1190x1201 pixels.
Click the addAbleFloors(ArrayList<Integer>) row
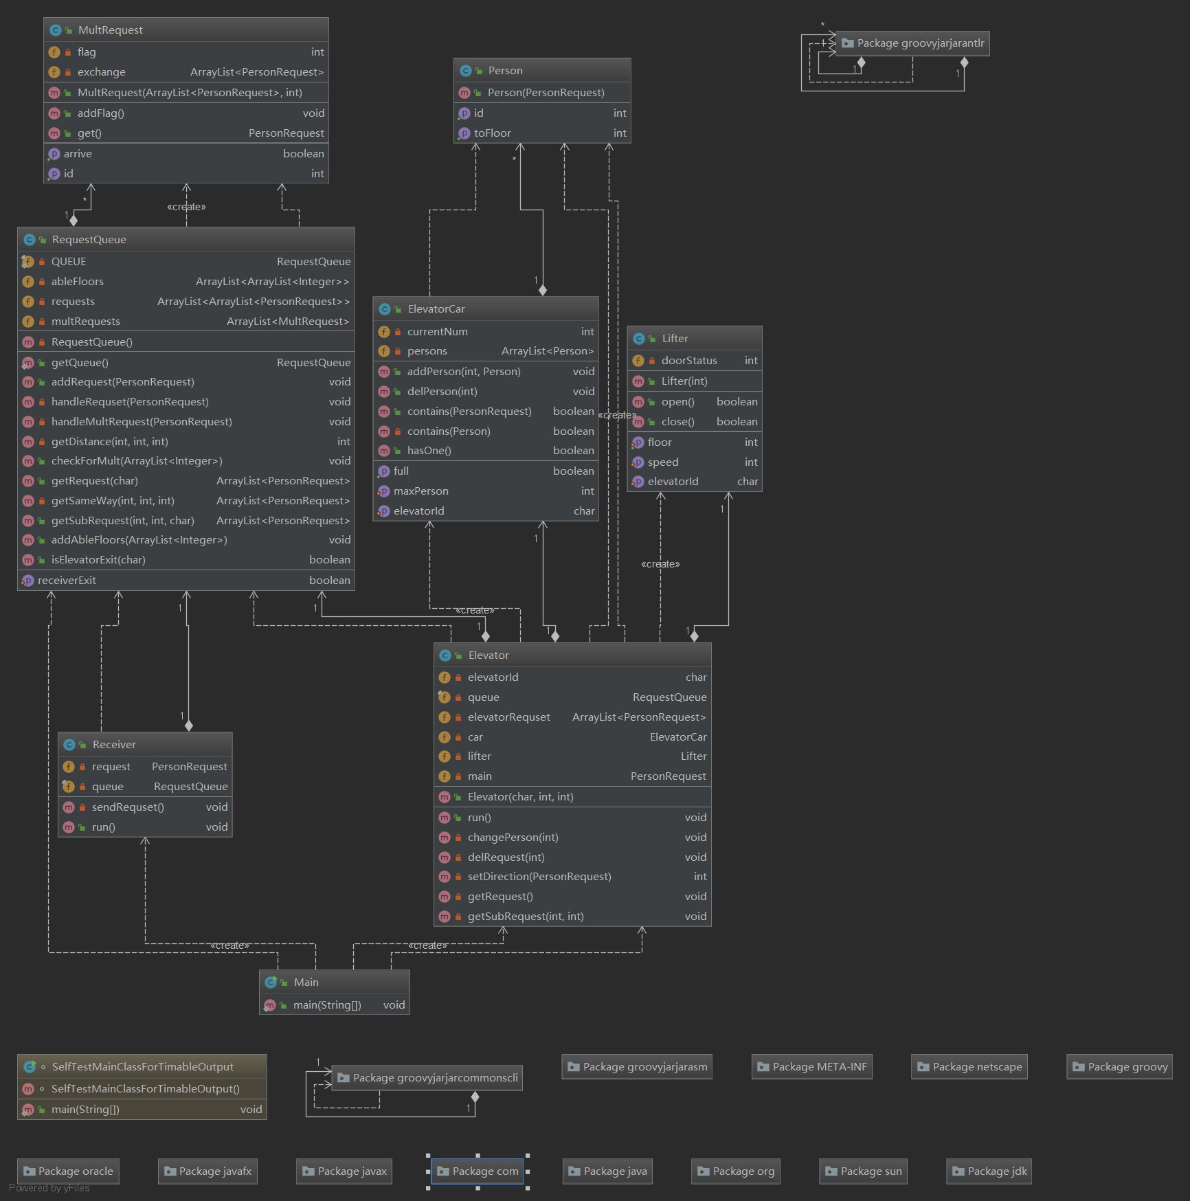[186, 540]
